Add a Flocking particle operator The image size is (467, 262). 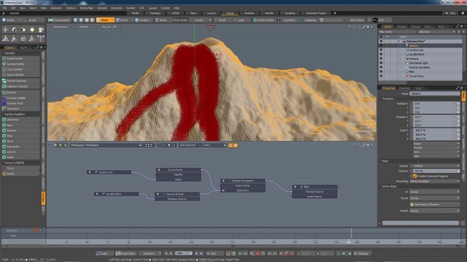21,93
